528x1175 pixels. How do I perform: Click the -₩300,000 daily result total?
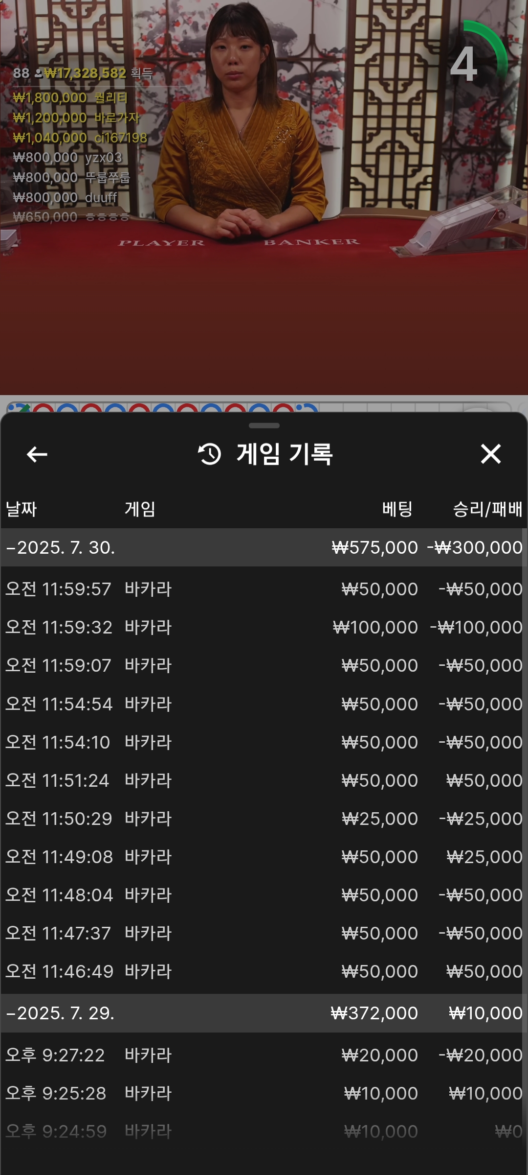click(x=475, y=547)
